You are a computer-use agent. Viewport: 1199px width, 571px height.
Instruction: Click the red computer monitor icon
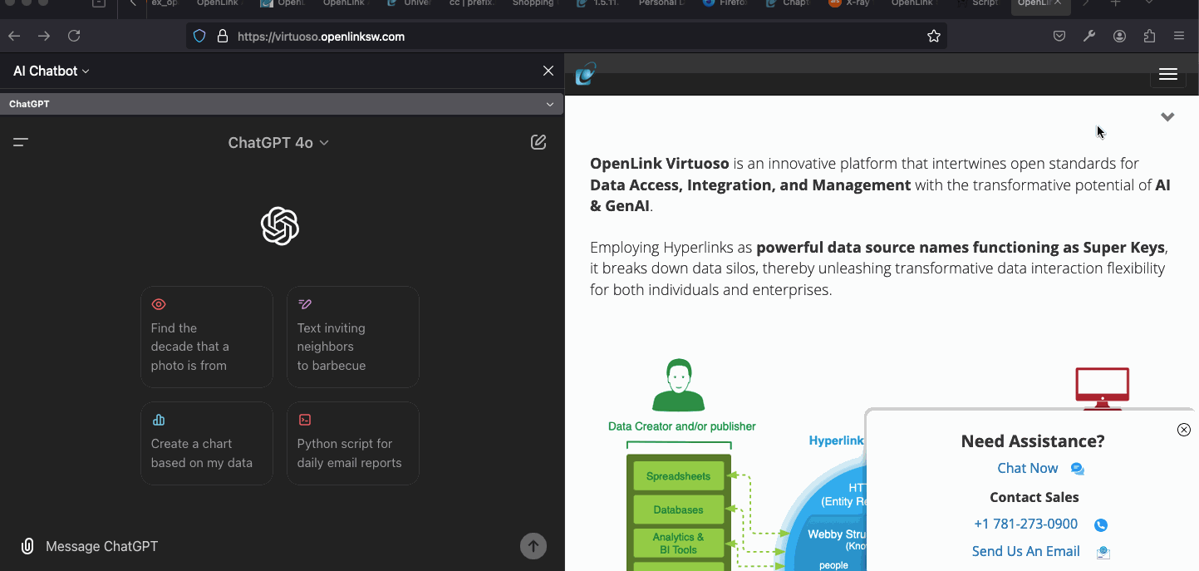coord(1102,389)
